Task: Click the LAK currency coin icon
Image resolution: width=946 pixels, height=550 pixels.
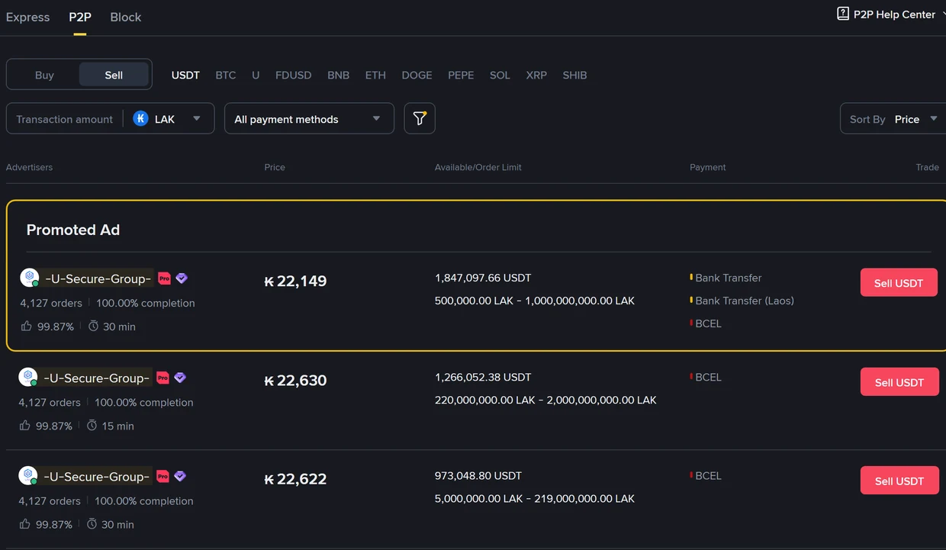Action: click(140, 118)
